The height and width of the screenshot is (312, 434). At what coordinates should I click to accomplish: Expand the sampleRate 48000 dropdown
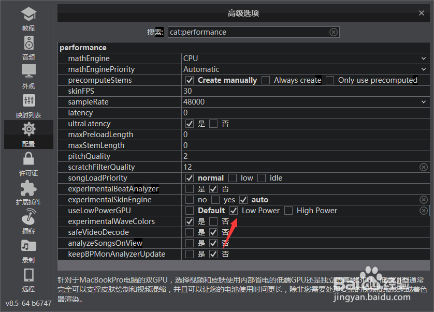click(424, 102)
